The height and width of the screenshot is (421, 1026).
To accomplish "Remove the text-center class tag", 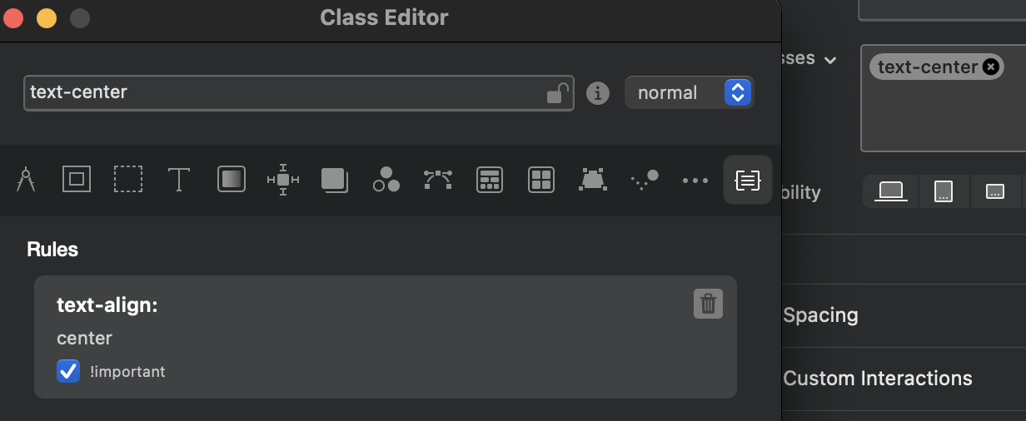I will tap(990, 67).
